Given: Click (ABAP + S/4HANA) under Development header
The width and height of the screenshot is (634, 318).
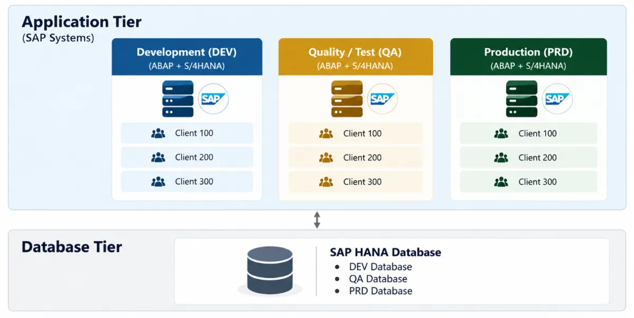Looking at the screenshot, I should pyautogui.click(x=187, y=66).
